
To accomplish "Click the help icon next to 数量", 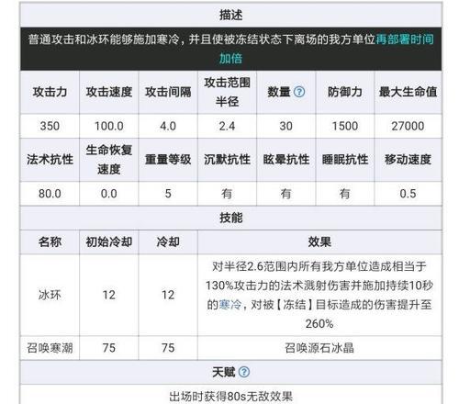I will point(299,92).
